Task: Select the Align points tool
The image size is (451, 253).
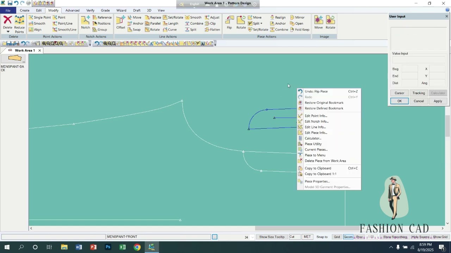Action: pos(35,30)
